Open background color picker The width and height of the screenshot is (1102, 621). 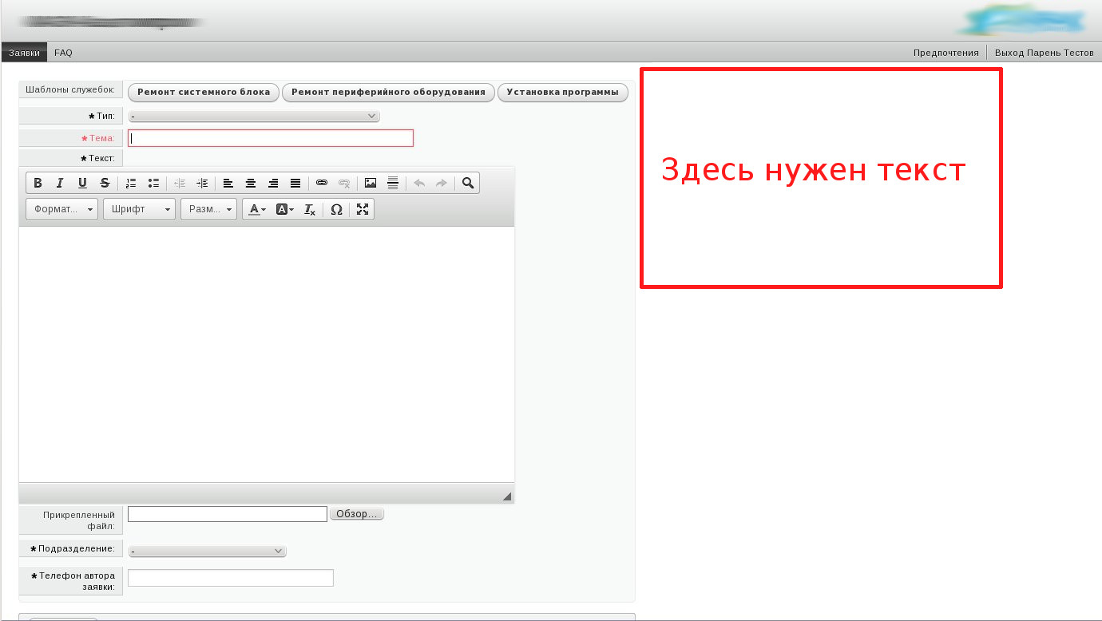point(284,209)
